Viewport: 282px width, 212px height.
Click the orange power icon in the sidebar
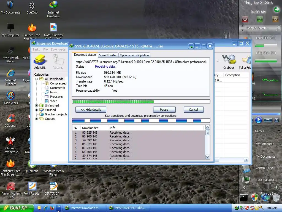[275, 19]
